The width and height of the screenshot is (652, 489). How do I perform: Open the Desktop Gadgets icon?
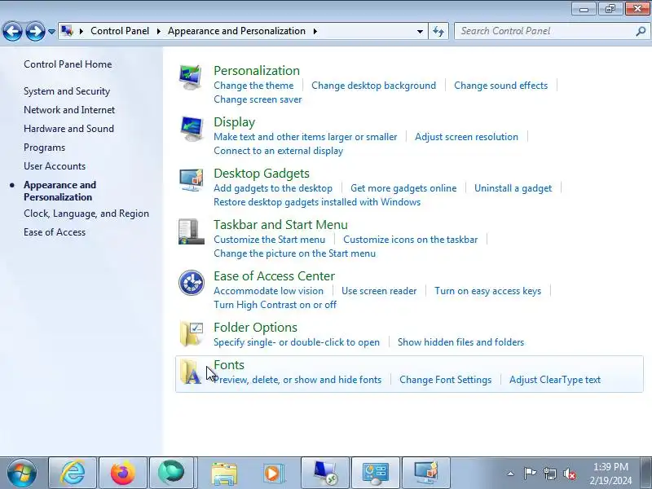[x=192, y=180]
